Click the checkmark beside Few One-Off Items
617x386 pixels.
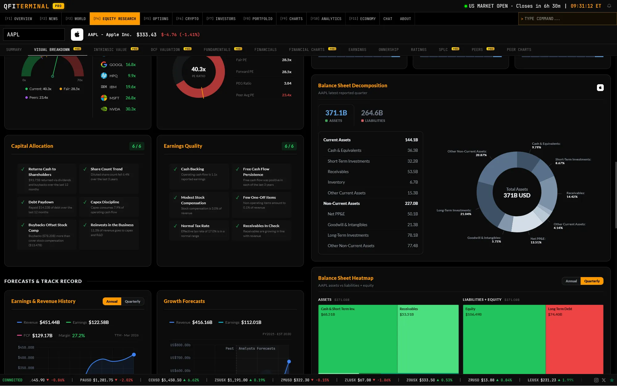click(237, 197)
